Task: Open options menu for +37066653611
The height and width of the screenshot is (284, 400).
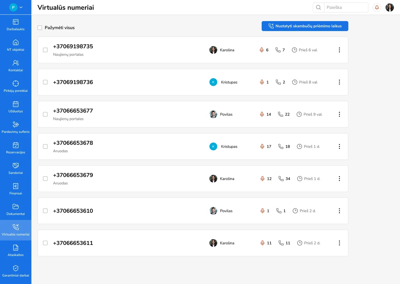Action: [339, 243]
